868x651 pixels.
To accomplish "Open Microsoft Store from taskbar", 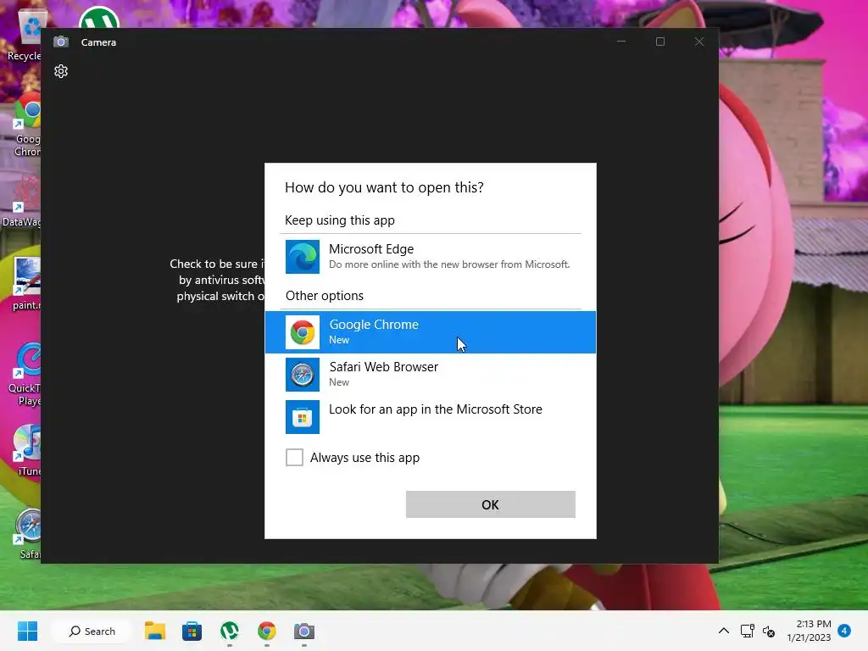I will coord(192,631).
